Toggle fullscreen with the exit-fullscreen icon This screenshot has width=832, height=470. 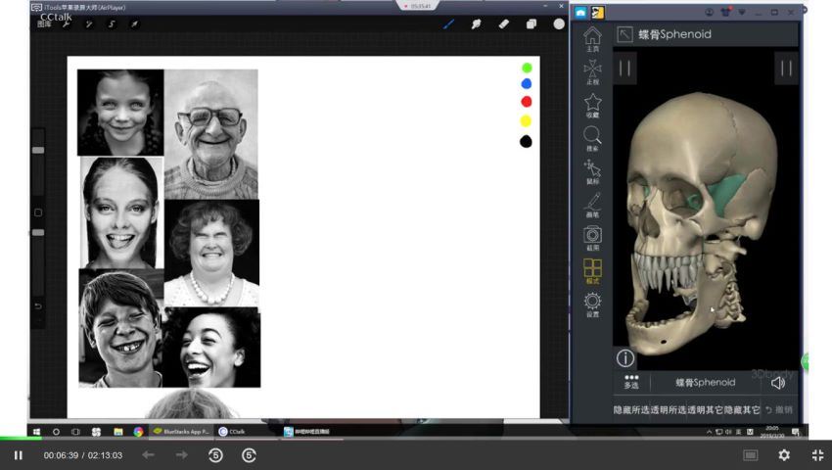click(x=817, y=455)
